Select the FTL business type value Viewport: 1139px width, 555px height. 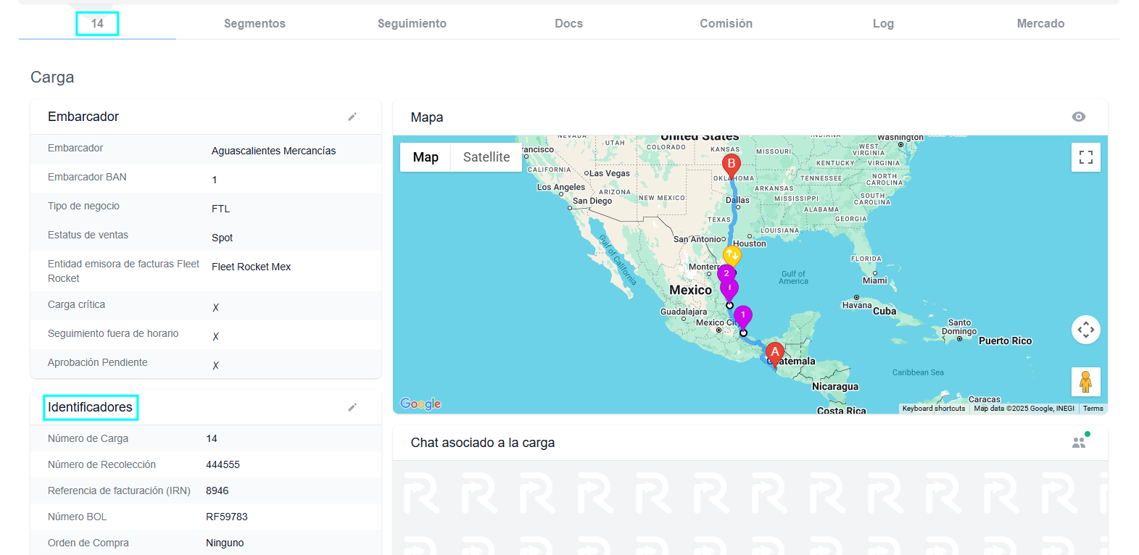pos(220,209)
